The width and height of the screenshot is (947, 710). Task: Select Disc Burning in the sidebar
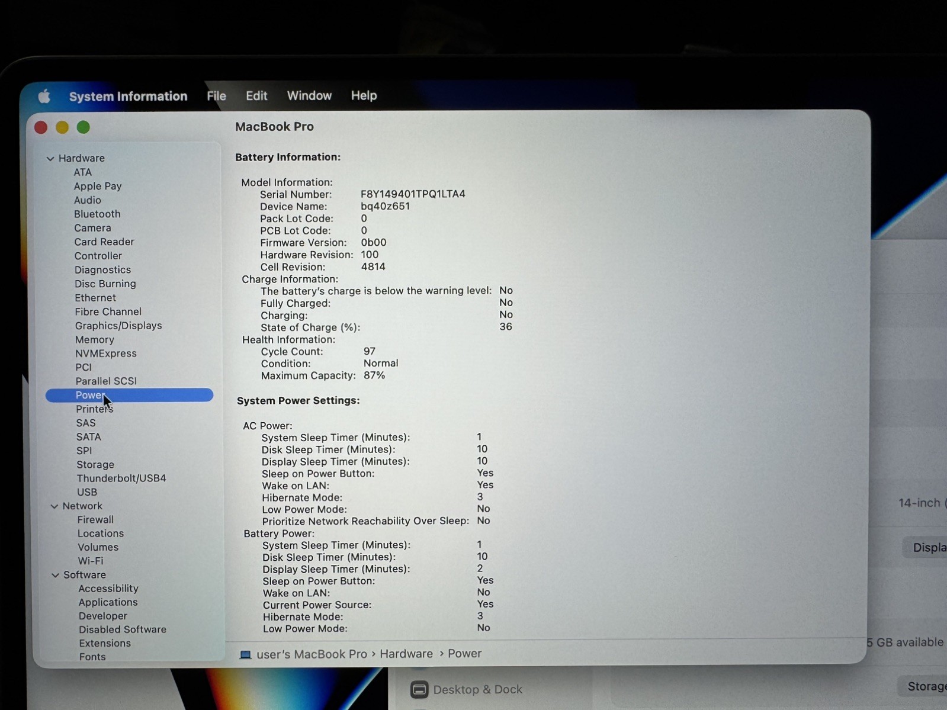[x=105, y=284]
